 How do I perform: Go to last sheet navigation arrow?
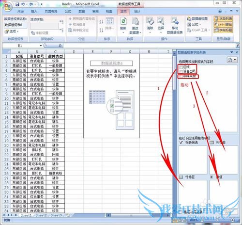[16, 215]
